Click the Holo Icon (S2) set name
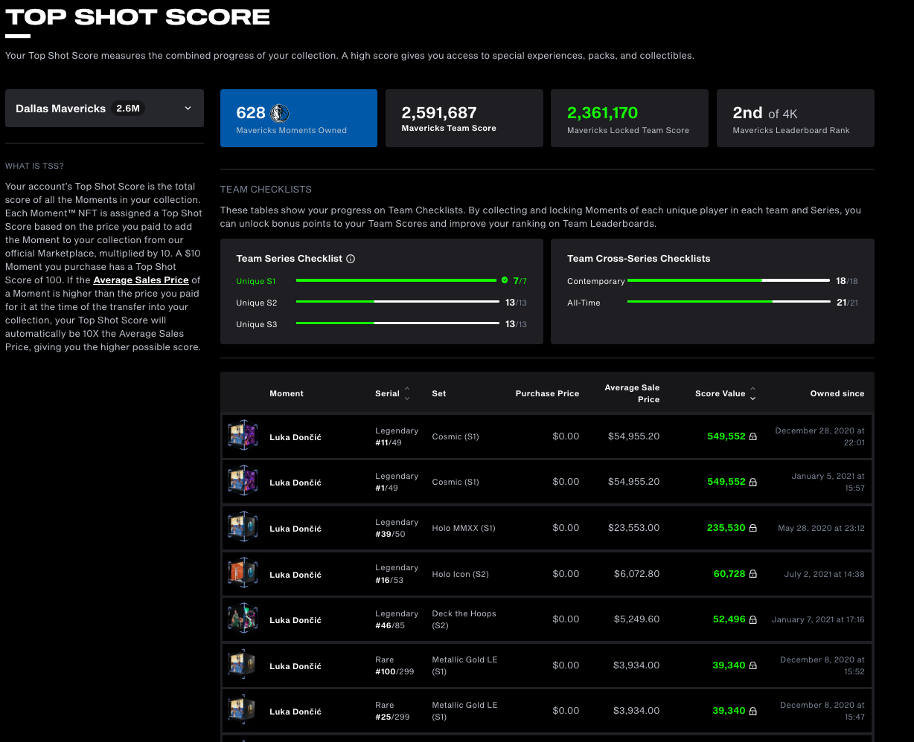This screenshot has width=914, height=742. pyautogui.click(x=460, y=574)
